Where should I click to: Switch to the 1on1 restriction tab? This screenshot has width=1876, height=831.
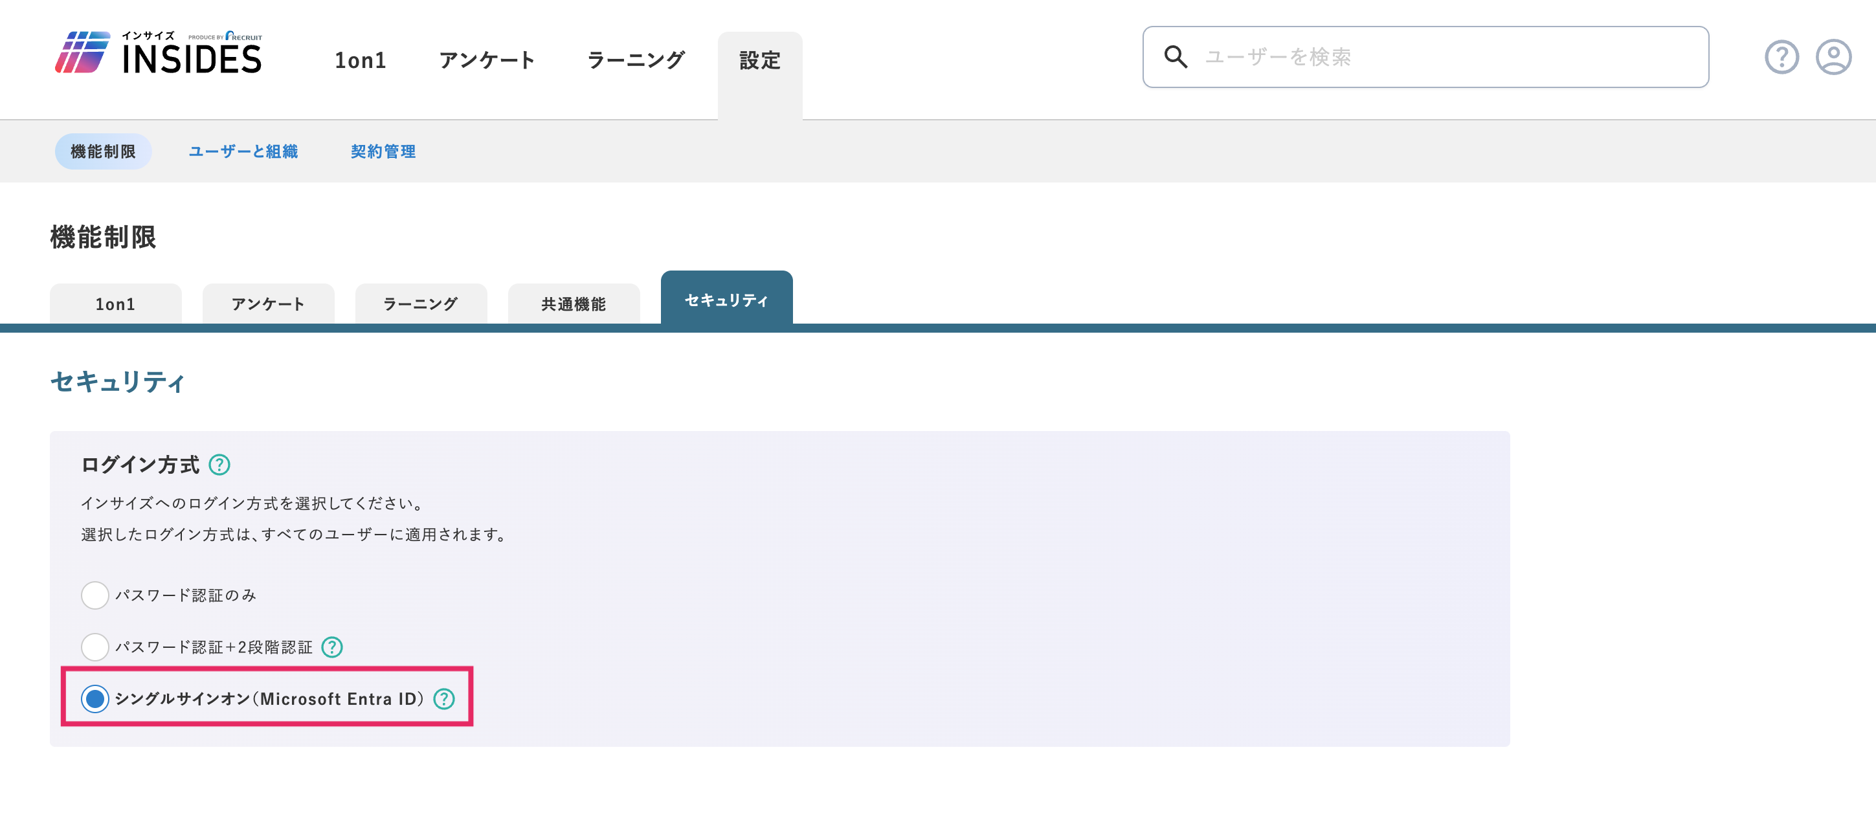[115, 304]
